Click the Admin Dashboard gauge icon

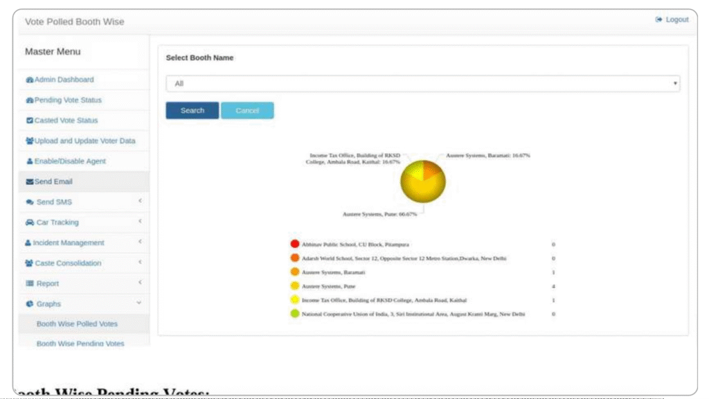point(30,80)
